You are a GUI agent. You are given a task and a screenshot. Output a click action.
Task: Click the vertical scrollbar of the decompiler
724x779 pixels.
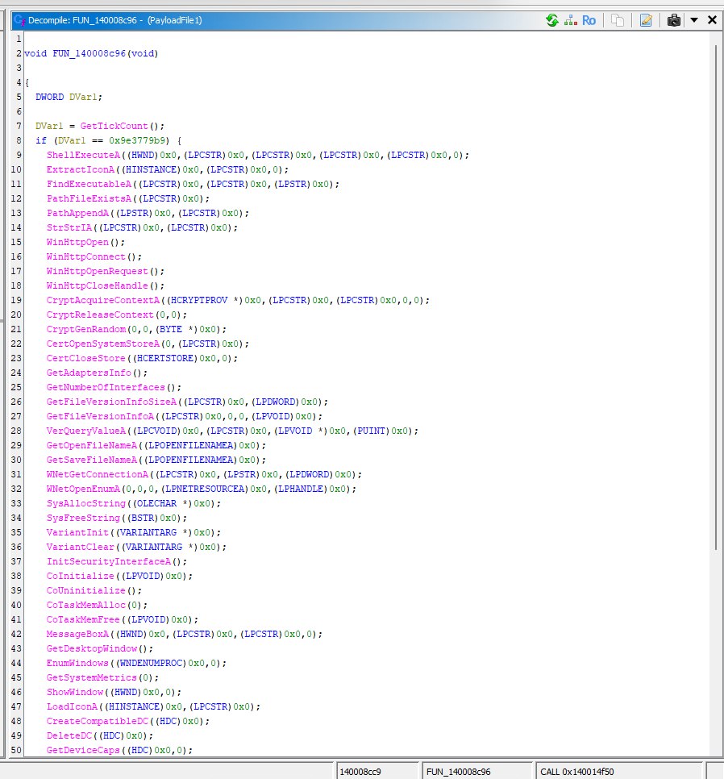tap(716, 297)
